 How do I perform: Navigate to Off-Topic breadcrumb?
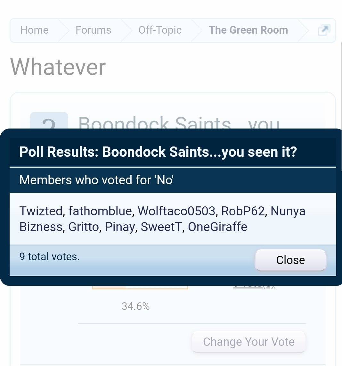tap(160, 30)
